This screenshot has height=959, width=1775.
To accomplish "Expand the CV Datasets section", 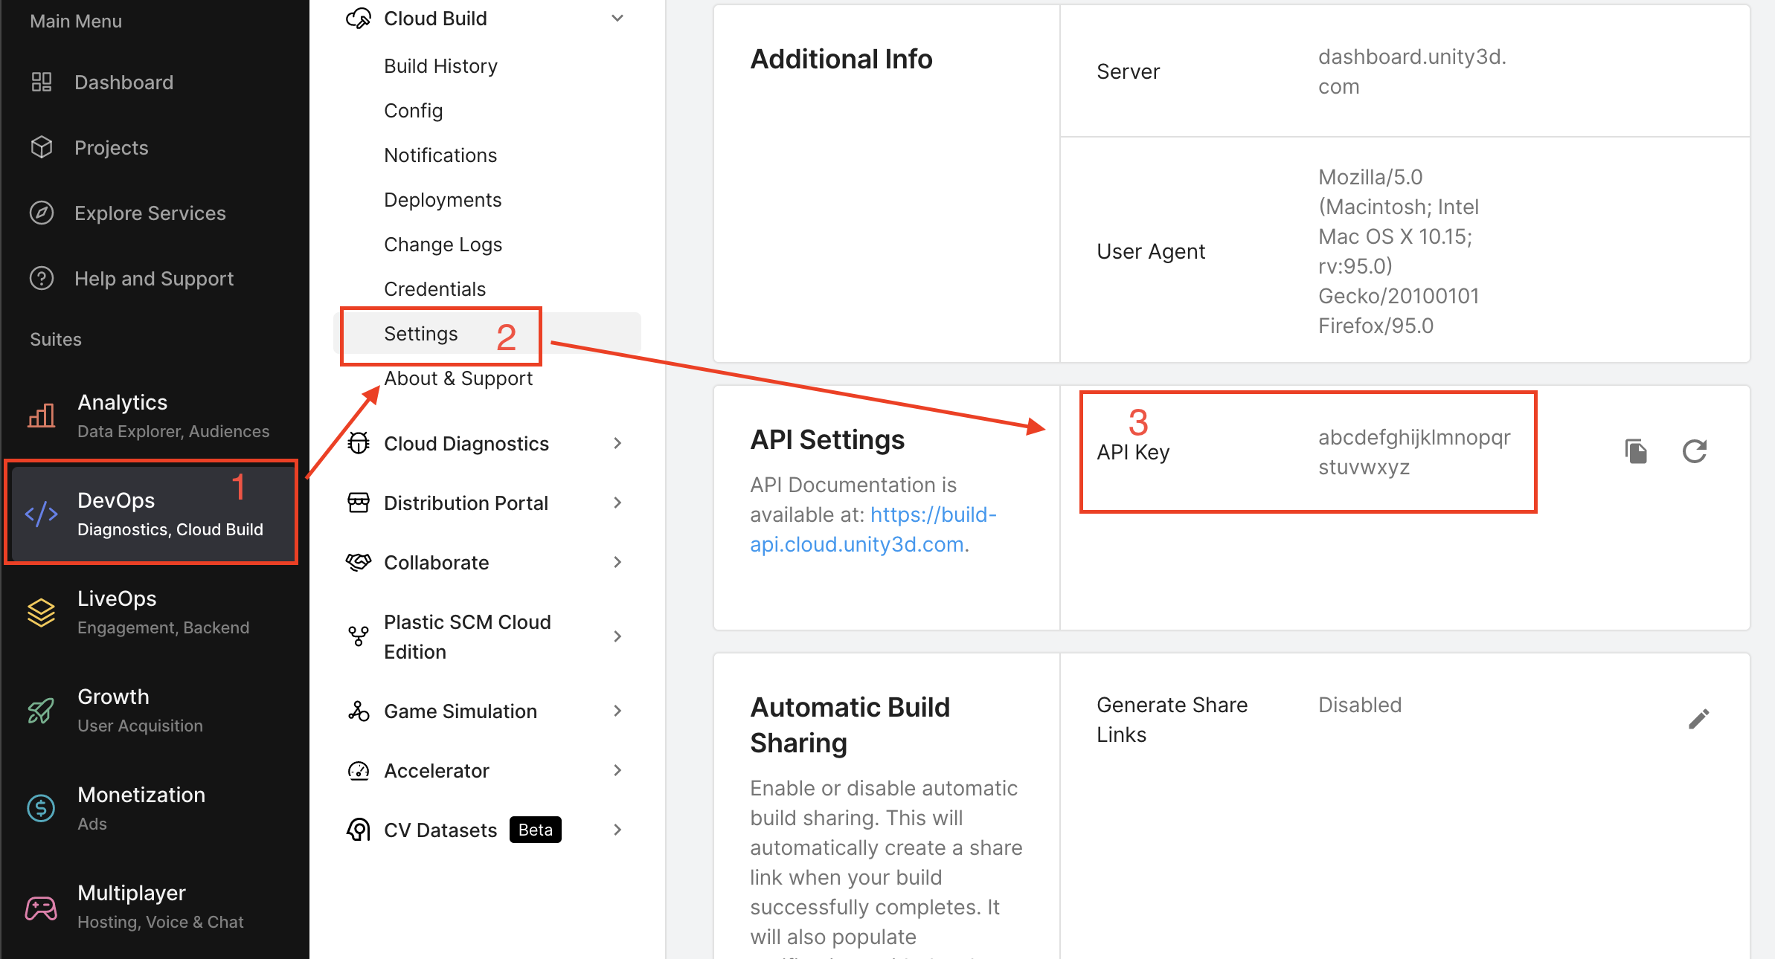I will pyautogui.click(x=617, y=830).
